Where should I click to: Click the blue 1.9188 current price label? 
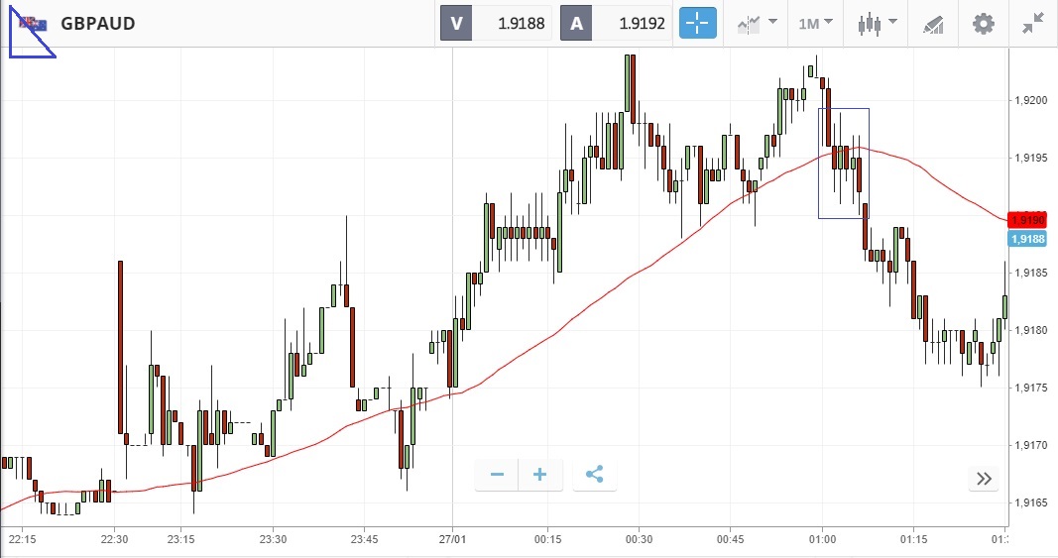click(1023, 239)
